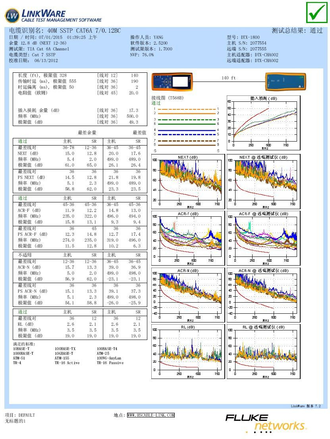Select the ACR-F @ 远端测试仪 graph
The image size is (330, 439).
pos(263,238)
